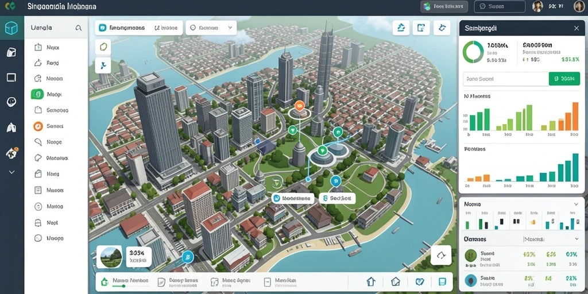This screenshot has height=294, width=588.
Task: Expand the chevron beside the mini bar chart section
Action: pos(576,204)
